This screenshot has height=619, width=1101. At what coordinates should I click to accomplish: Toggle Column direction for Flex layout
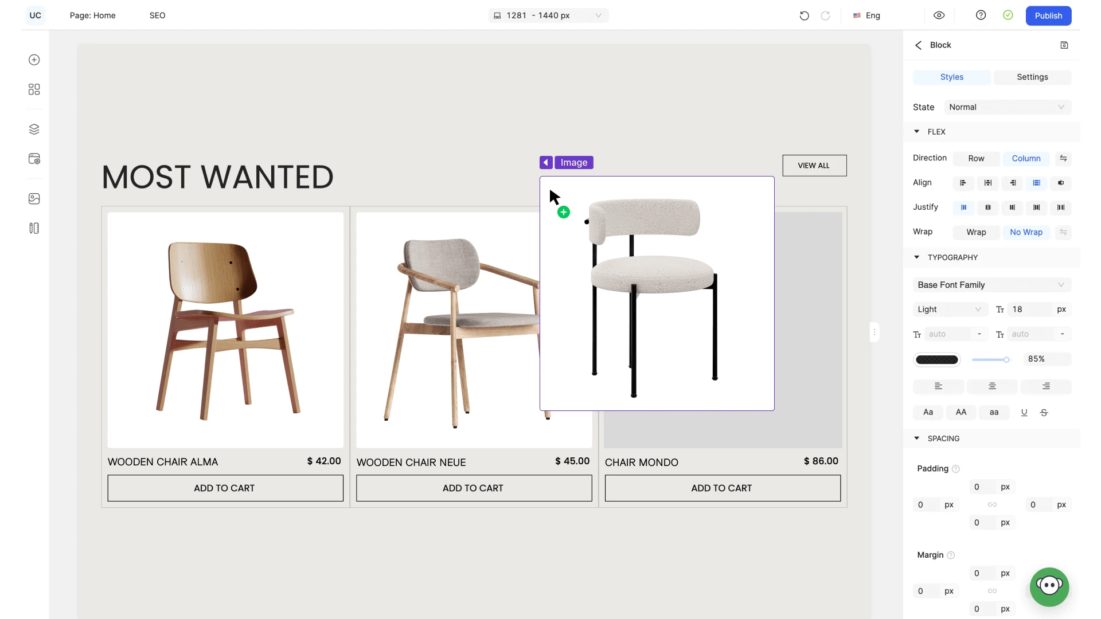[x=1025, y=158]
